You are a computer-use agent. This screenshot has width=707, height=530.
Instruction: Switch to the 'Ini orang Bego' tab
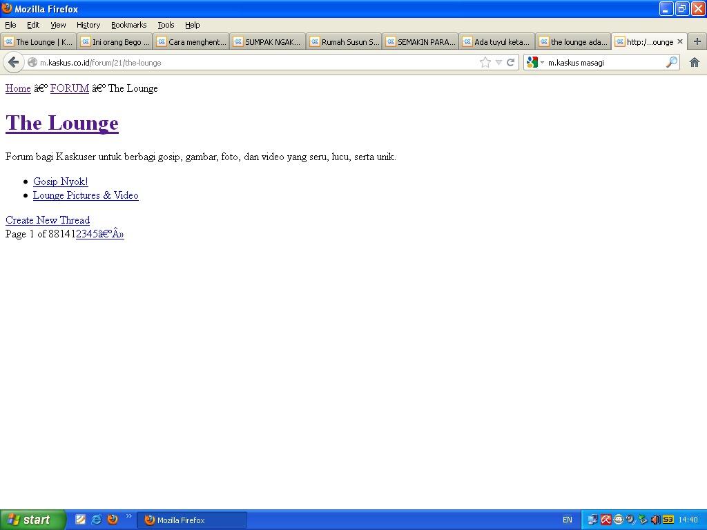pyautogui.click(x=115, y=42)
